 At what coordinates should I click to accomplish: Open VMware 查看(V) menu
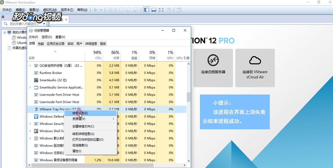34,10
